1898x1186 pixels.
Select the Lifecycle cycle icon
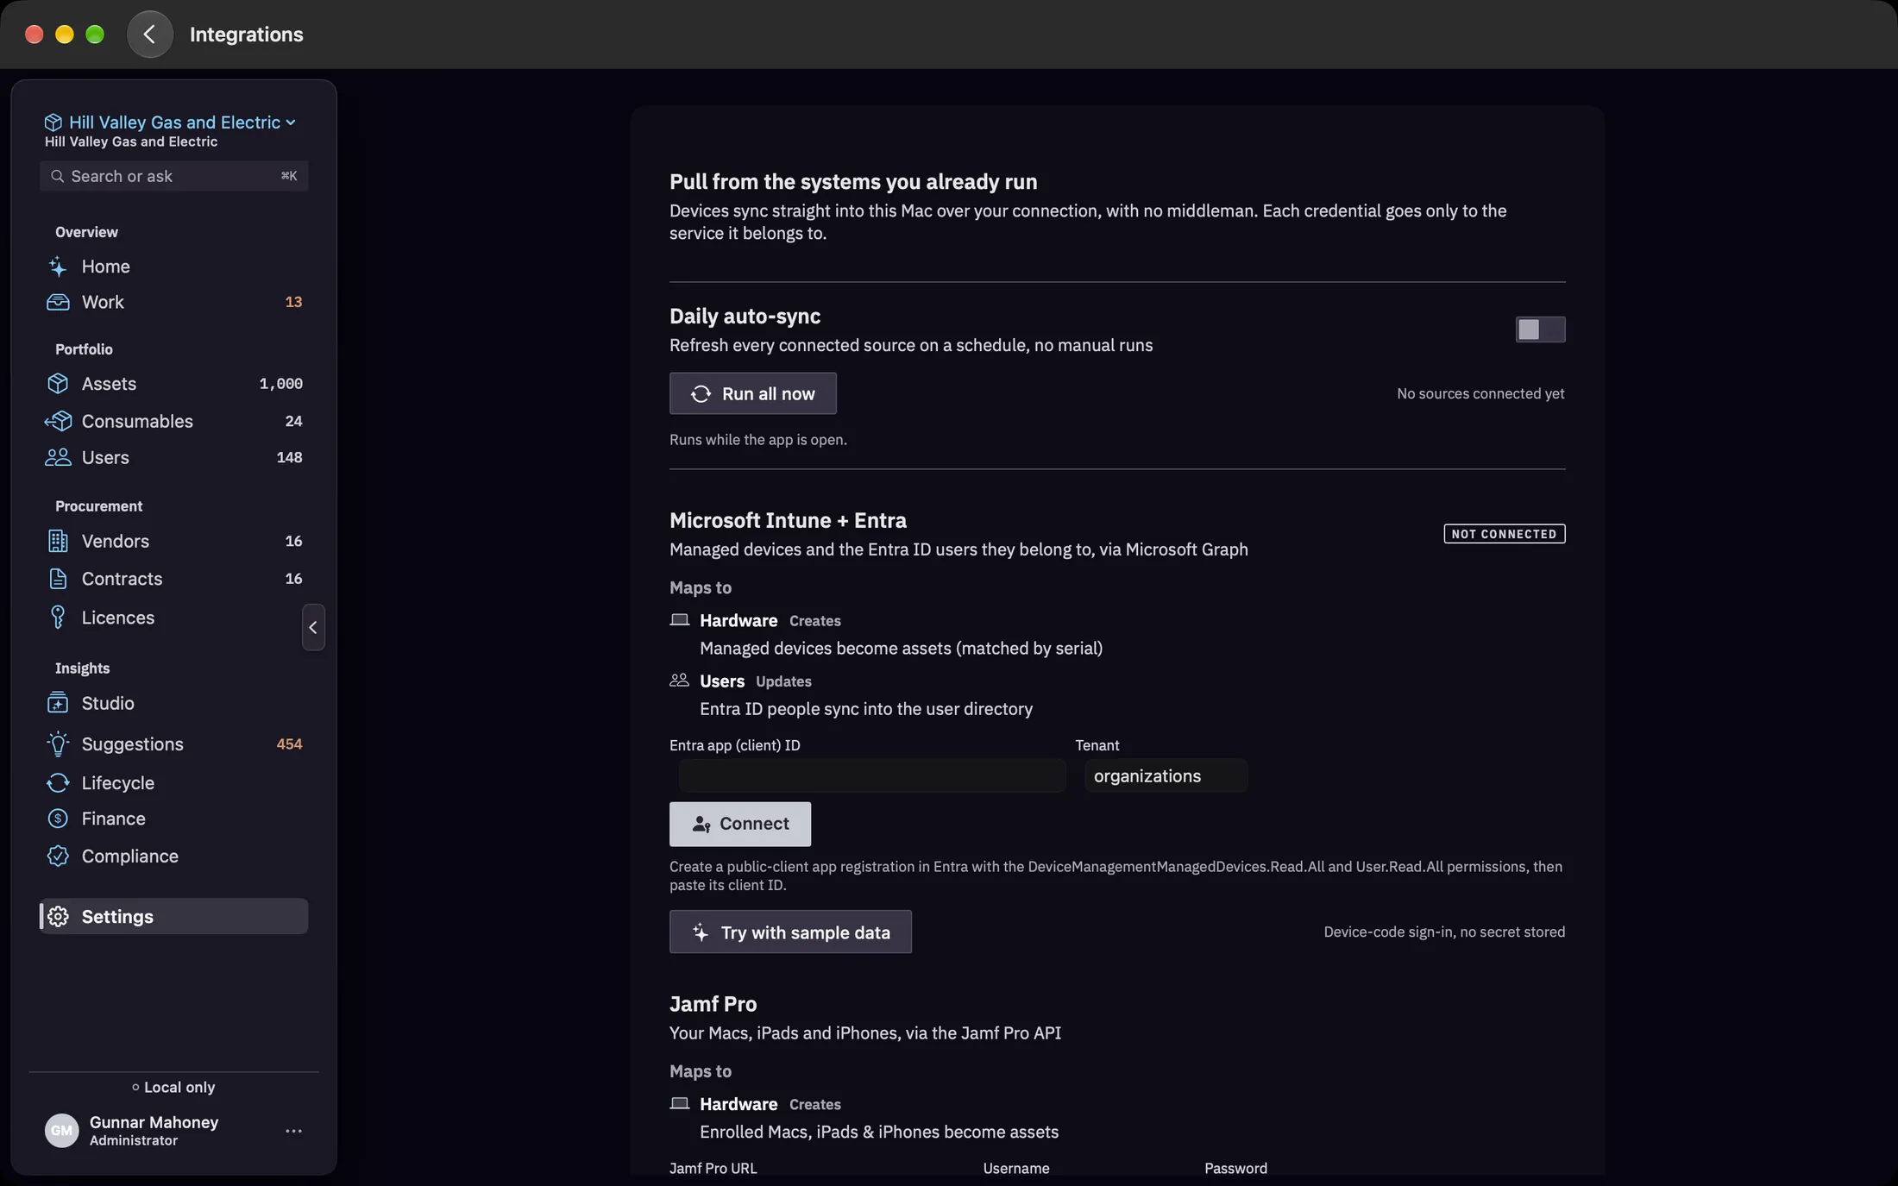58,783
